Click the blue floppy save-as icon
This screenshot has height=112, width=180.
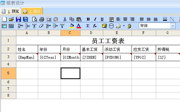point(25,19)
